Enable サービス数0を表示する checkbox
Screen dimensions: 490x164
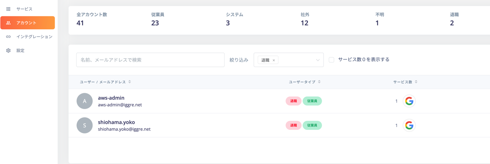pos(332,60)
